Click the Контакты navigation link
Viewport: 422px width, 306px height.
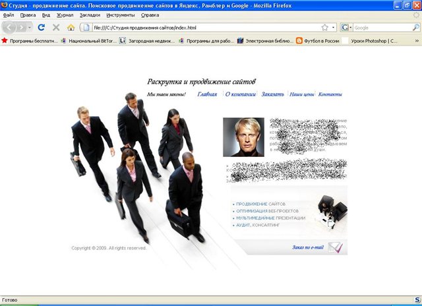coord(330,94)
